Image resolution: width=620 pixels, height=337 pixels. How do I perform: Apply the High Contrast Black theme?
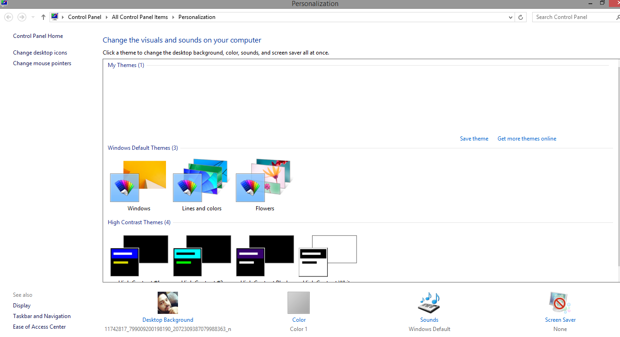[x=264, y=256]
